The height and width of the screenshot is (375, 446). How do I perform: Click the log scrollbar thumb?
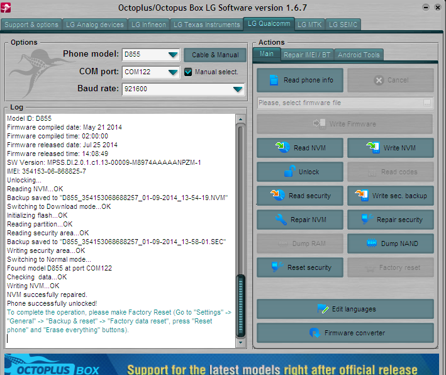(x=241, y=306)
